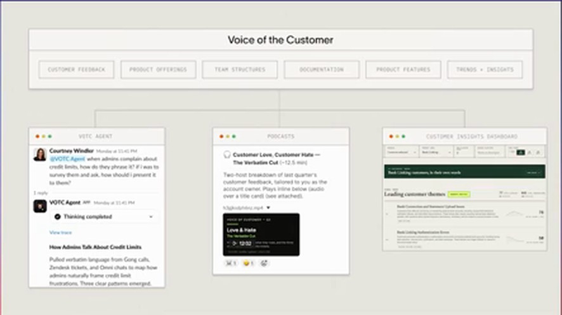Select the Documentation box

pos(322,70)
